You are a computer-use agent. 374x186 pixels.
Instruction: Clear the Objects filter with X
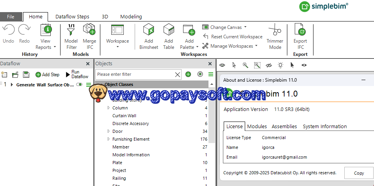[178, 75]
